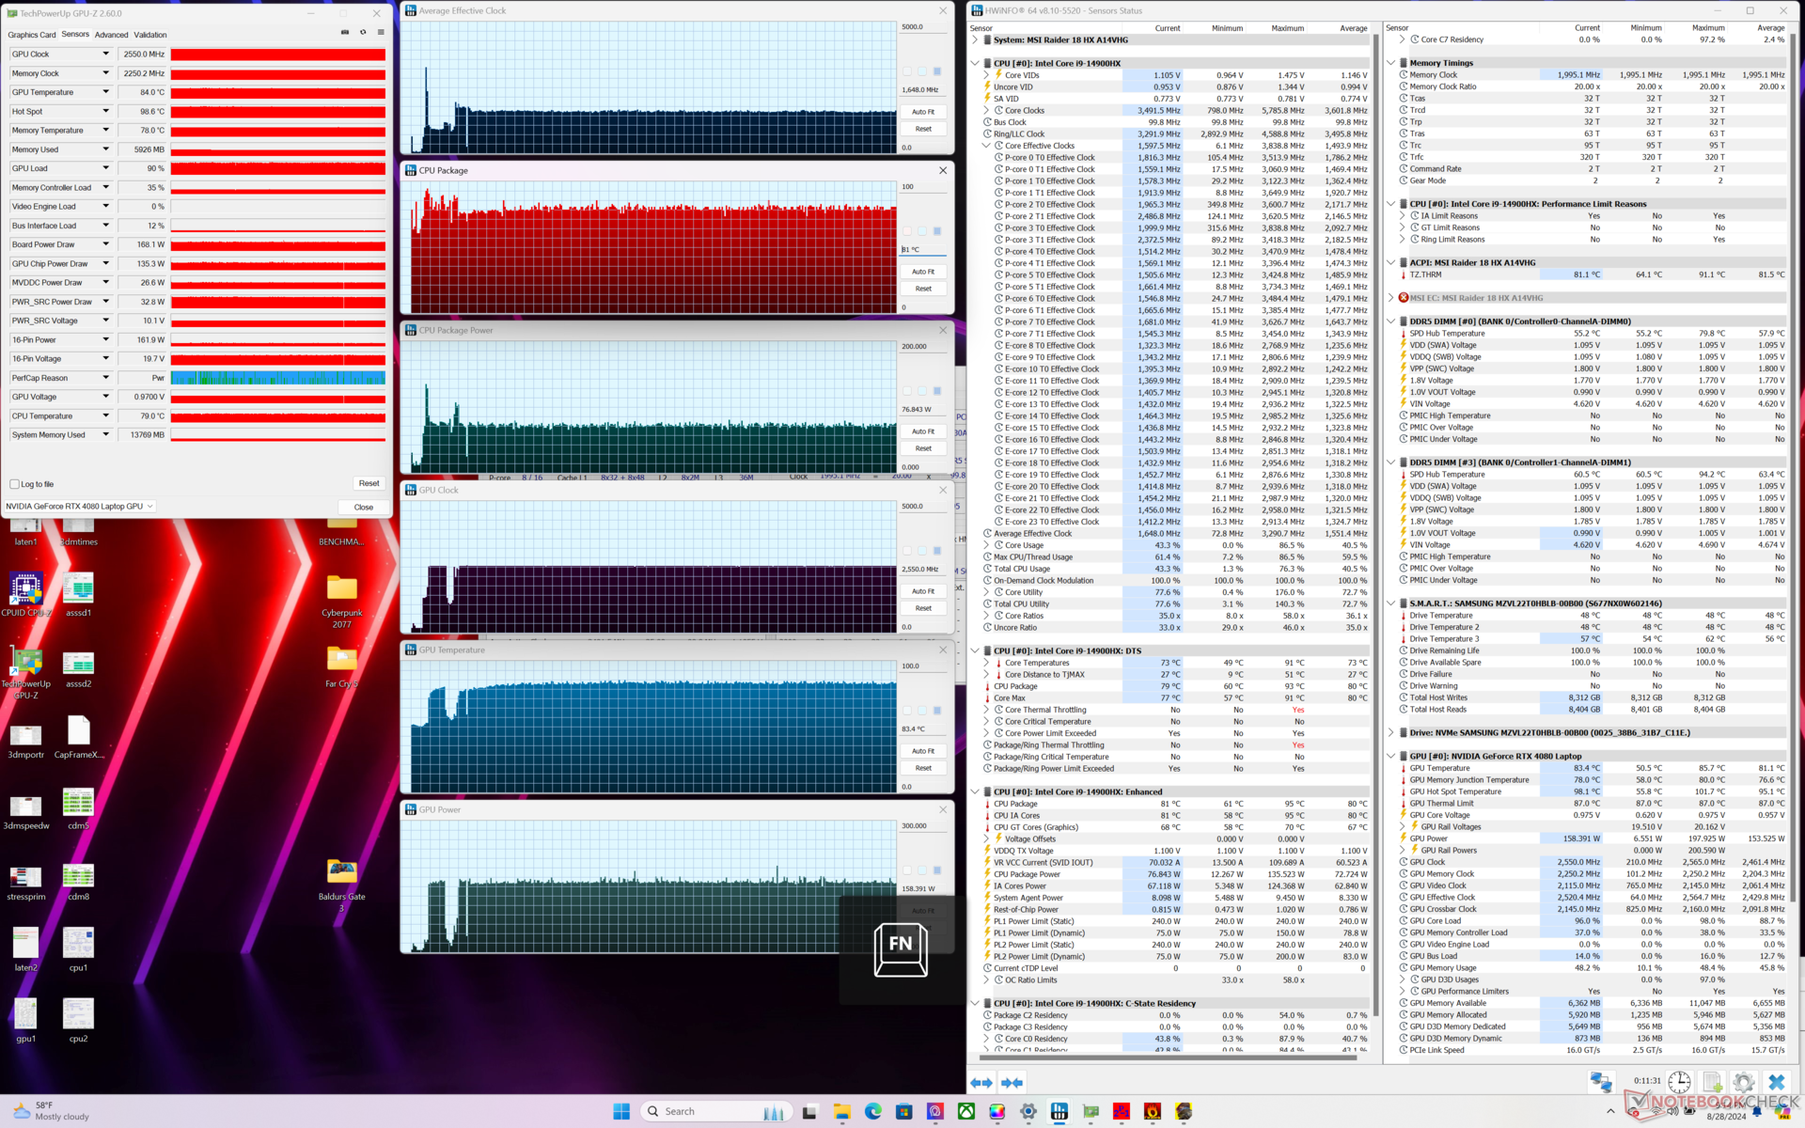Switch to Graphics Card tab

coord(32,35)
